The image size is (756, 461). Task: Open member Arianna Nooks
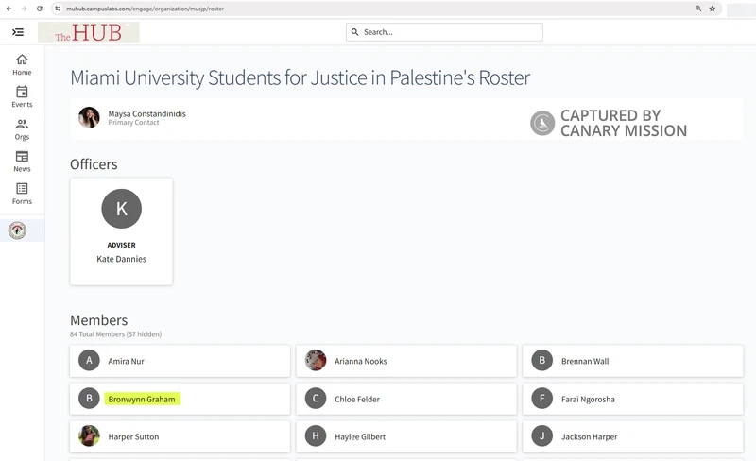coord(406,361)
